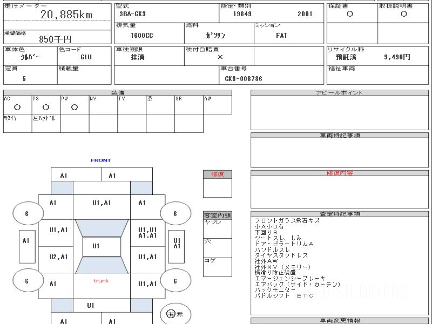Click the model code 3BA-GK3

click(132, 14)
